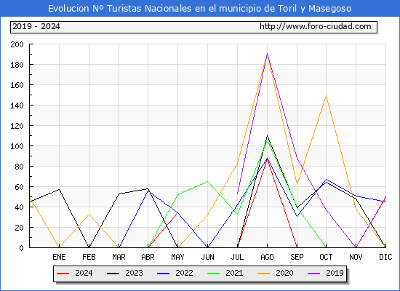Click the 140 value on the y-axis

[x=17, y=105]
